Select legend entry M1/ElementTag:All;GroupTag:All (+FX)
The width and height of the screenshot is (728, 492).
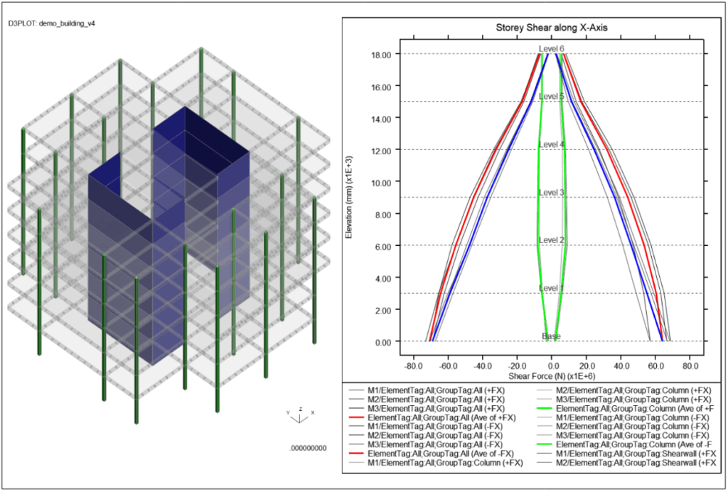coord(436,390)
